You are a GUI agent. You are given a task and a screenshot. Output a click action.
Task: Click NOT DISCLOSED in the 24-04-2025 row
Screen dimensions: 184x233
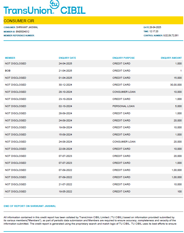16,64
